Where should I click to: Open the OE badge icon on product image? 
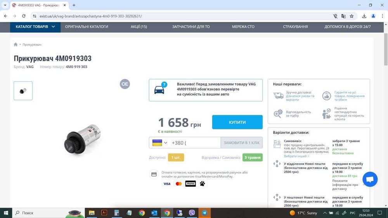125,84
